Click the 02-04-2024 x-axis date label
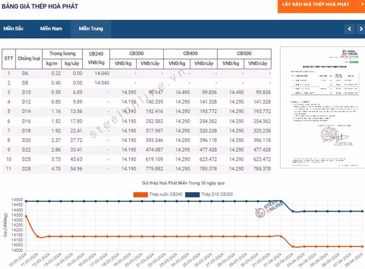Image resolution: width=365 pixels, height=269 pixels. click(x=284, y=260)
